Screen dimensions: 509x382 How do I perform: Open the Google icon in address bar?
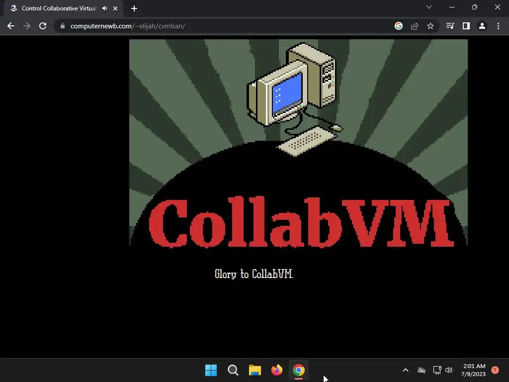pos(399,26)
